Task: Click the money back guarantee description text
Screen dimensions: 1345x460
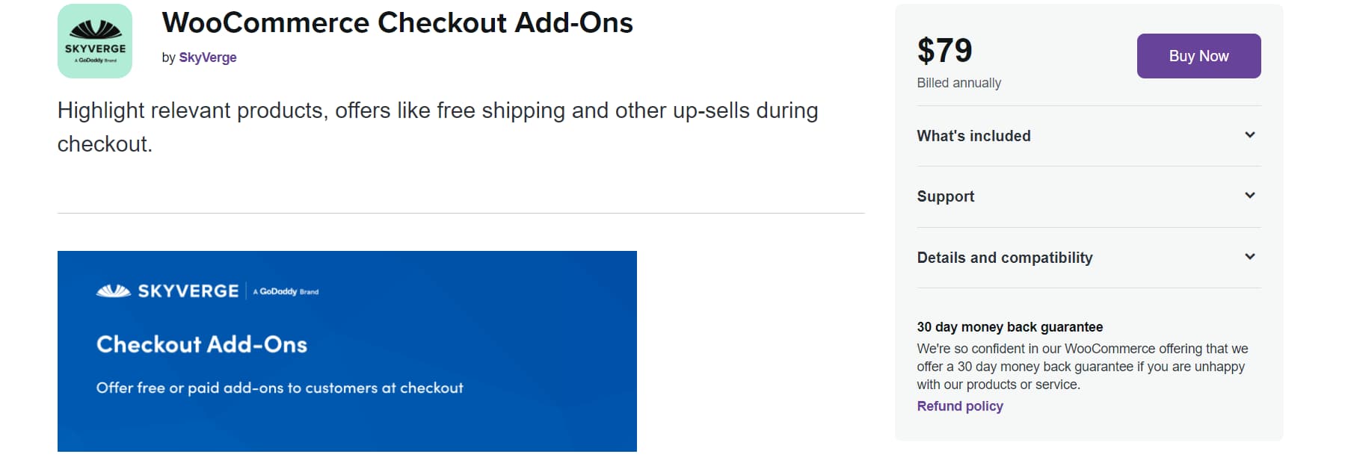Action: pyautogui.click(x=1082, y=367)
